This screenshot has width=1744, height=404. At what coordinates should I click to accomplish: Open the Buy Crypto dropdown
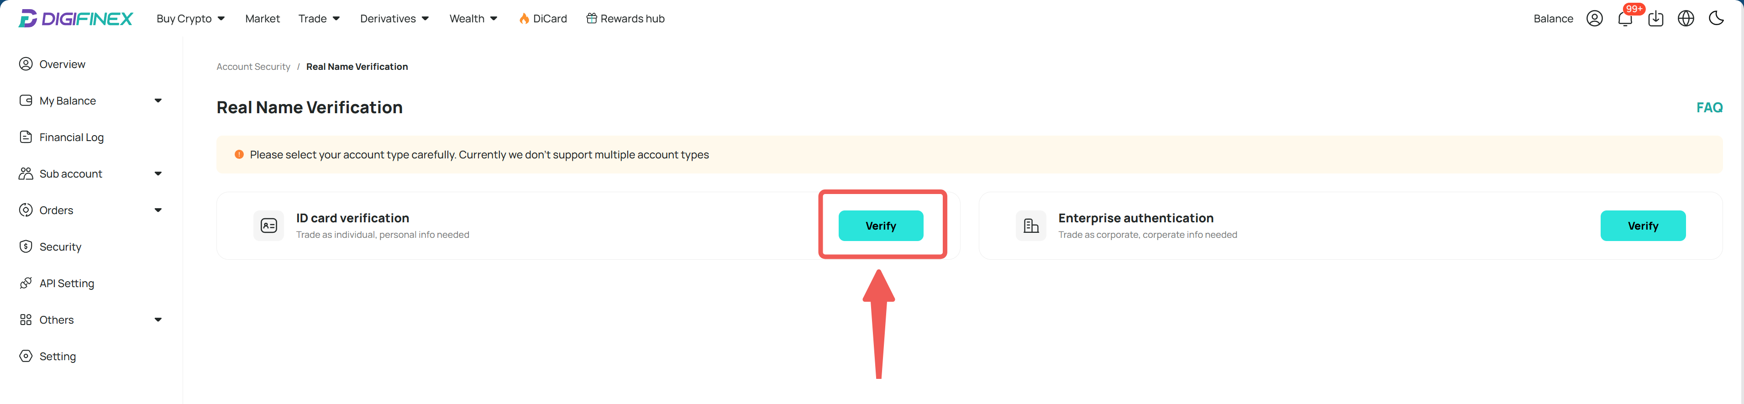coord(190,18)
